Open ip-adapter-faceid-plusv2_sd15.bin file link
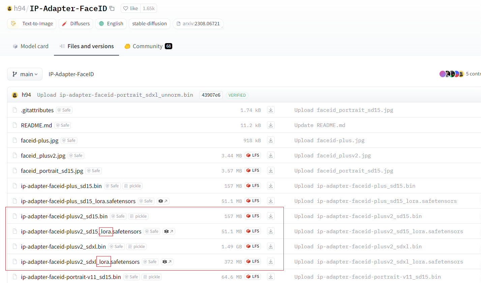The width and height of the screenshot is (481, 283). 64,216
